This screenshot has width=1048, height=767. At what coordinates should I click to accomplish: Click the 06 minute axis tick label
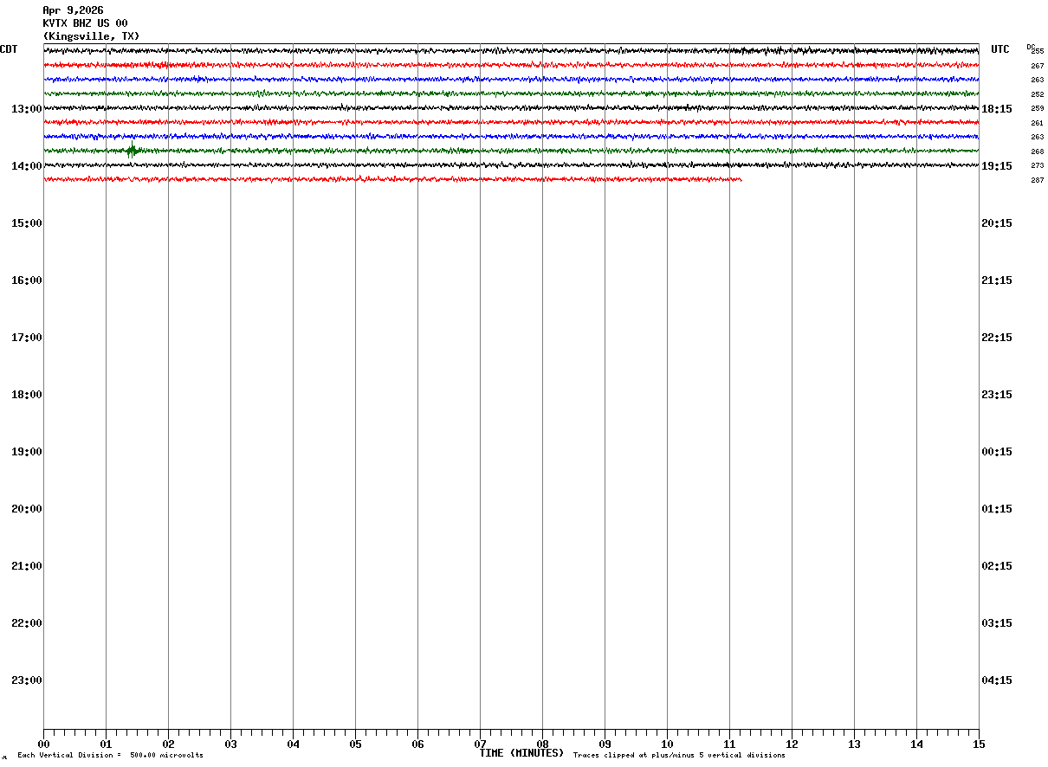click(417, 744)
